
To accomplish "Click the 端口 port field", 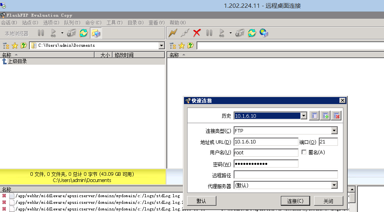I will pyautogui.click(x=328, y=142).
